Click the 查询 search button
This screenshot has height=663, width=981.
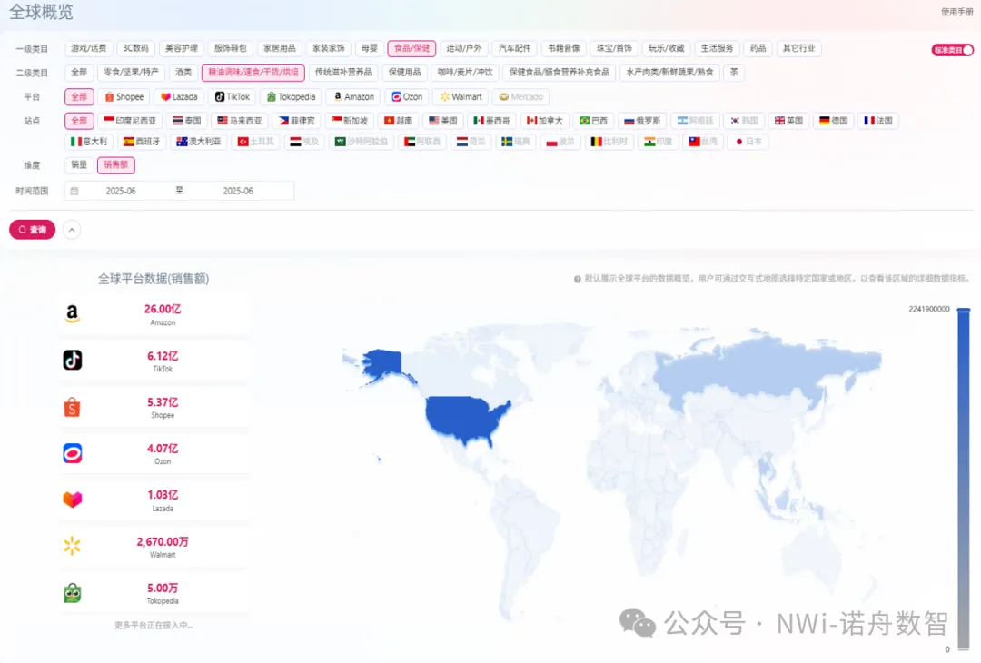(x=32, y=230)
